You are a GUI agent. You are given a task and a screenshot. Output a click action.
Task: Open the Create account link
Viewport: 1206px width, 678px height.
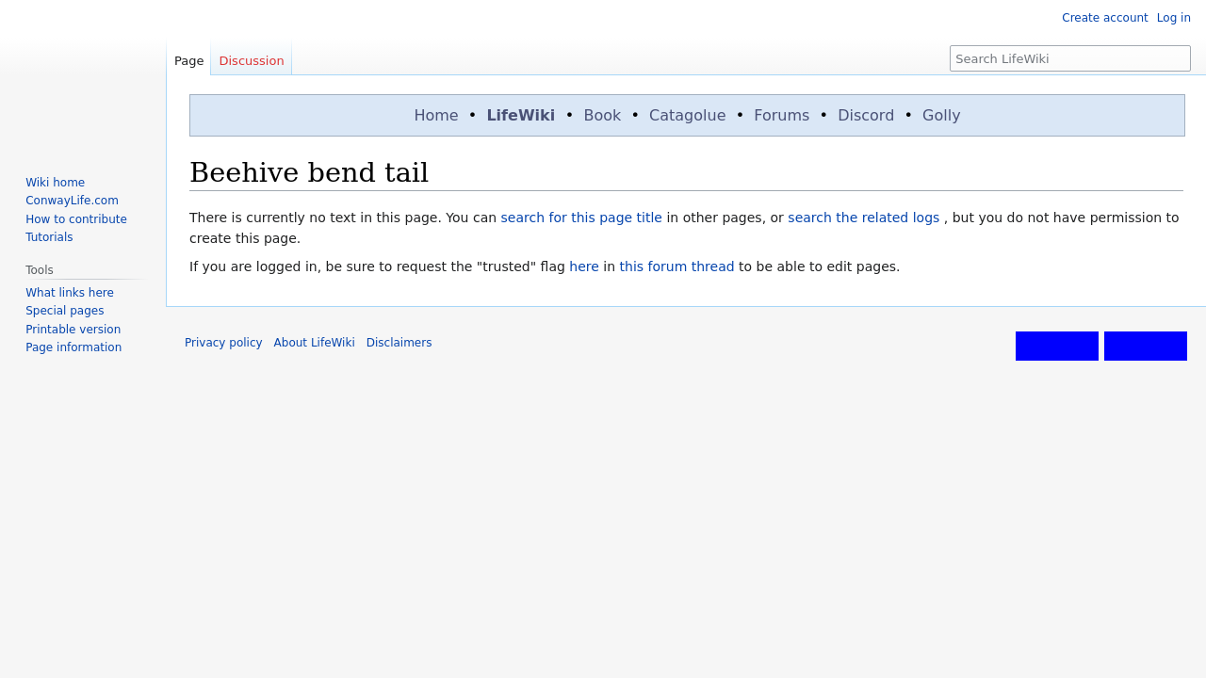pyautogui.click(x=1104, y=18)
